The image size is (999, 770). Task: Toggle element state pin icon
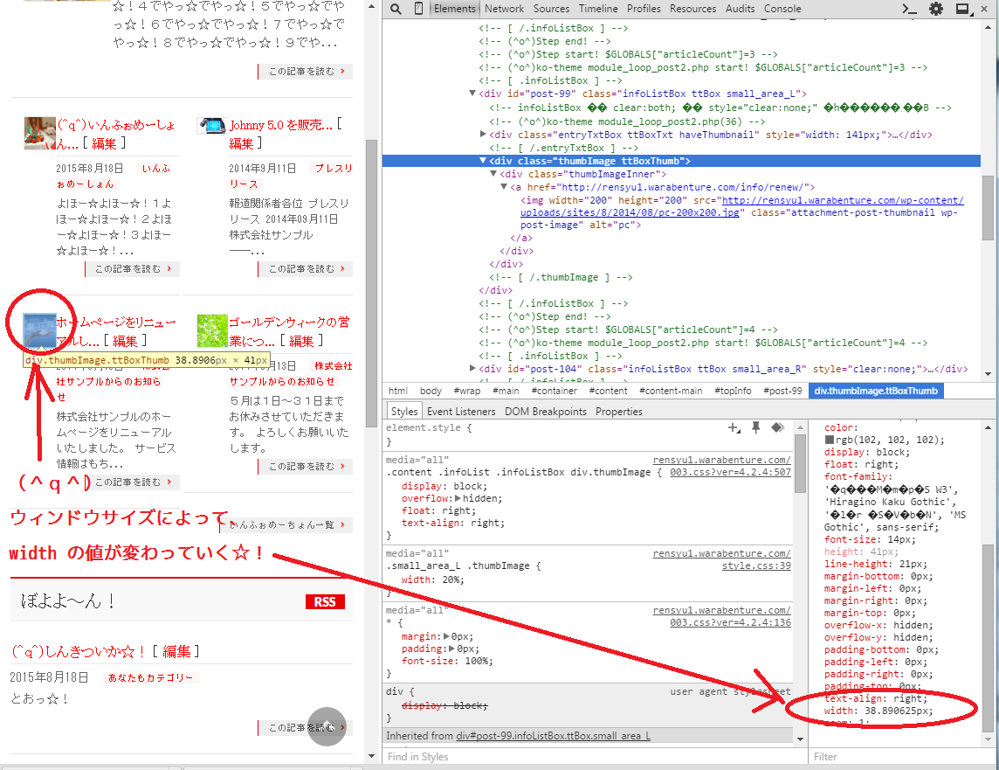(755, 427)
